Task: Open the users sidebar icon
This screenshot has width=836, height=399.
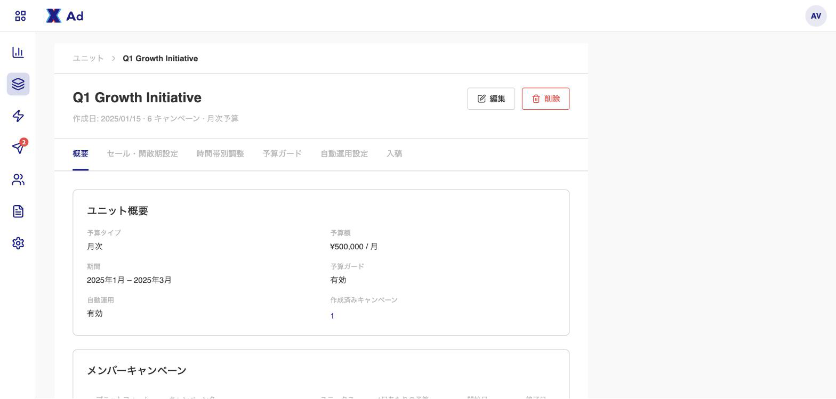Action: tap(18, 180)
